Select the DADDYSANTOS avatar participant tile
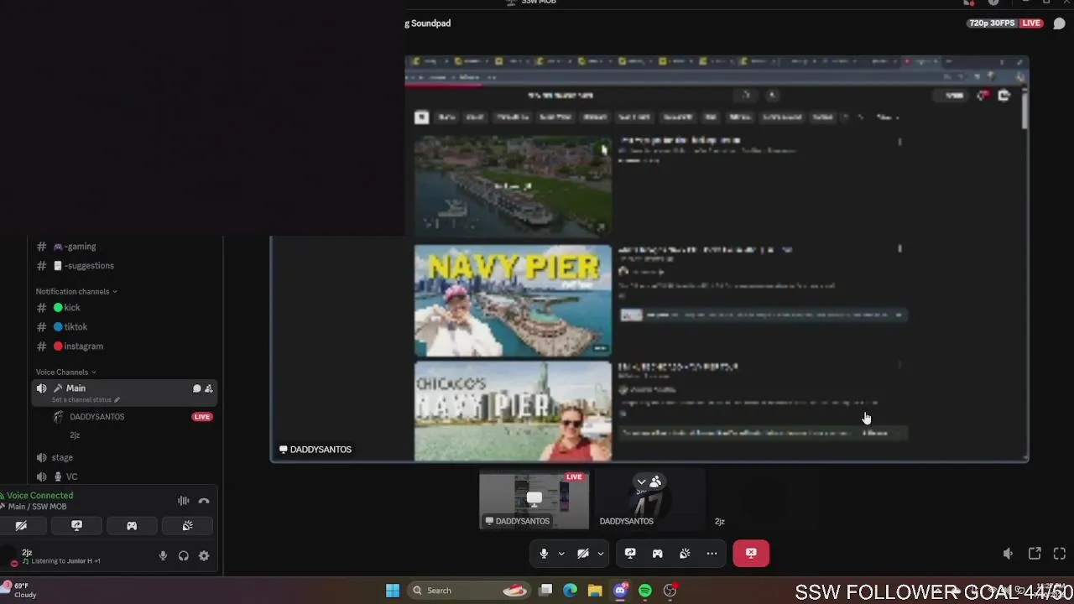 [x=649, y=500]
